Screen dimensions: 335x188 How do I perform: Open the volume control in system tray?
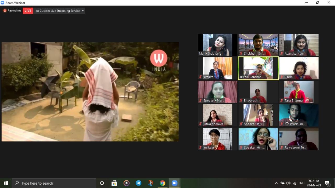pyautogui.click(x=288, y=183)
